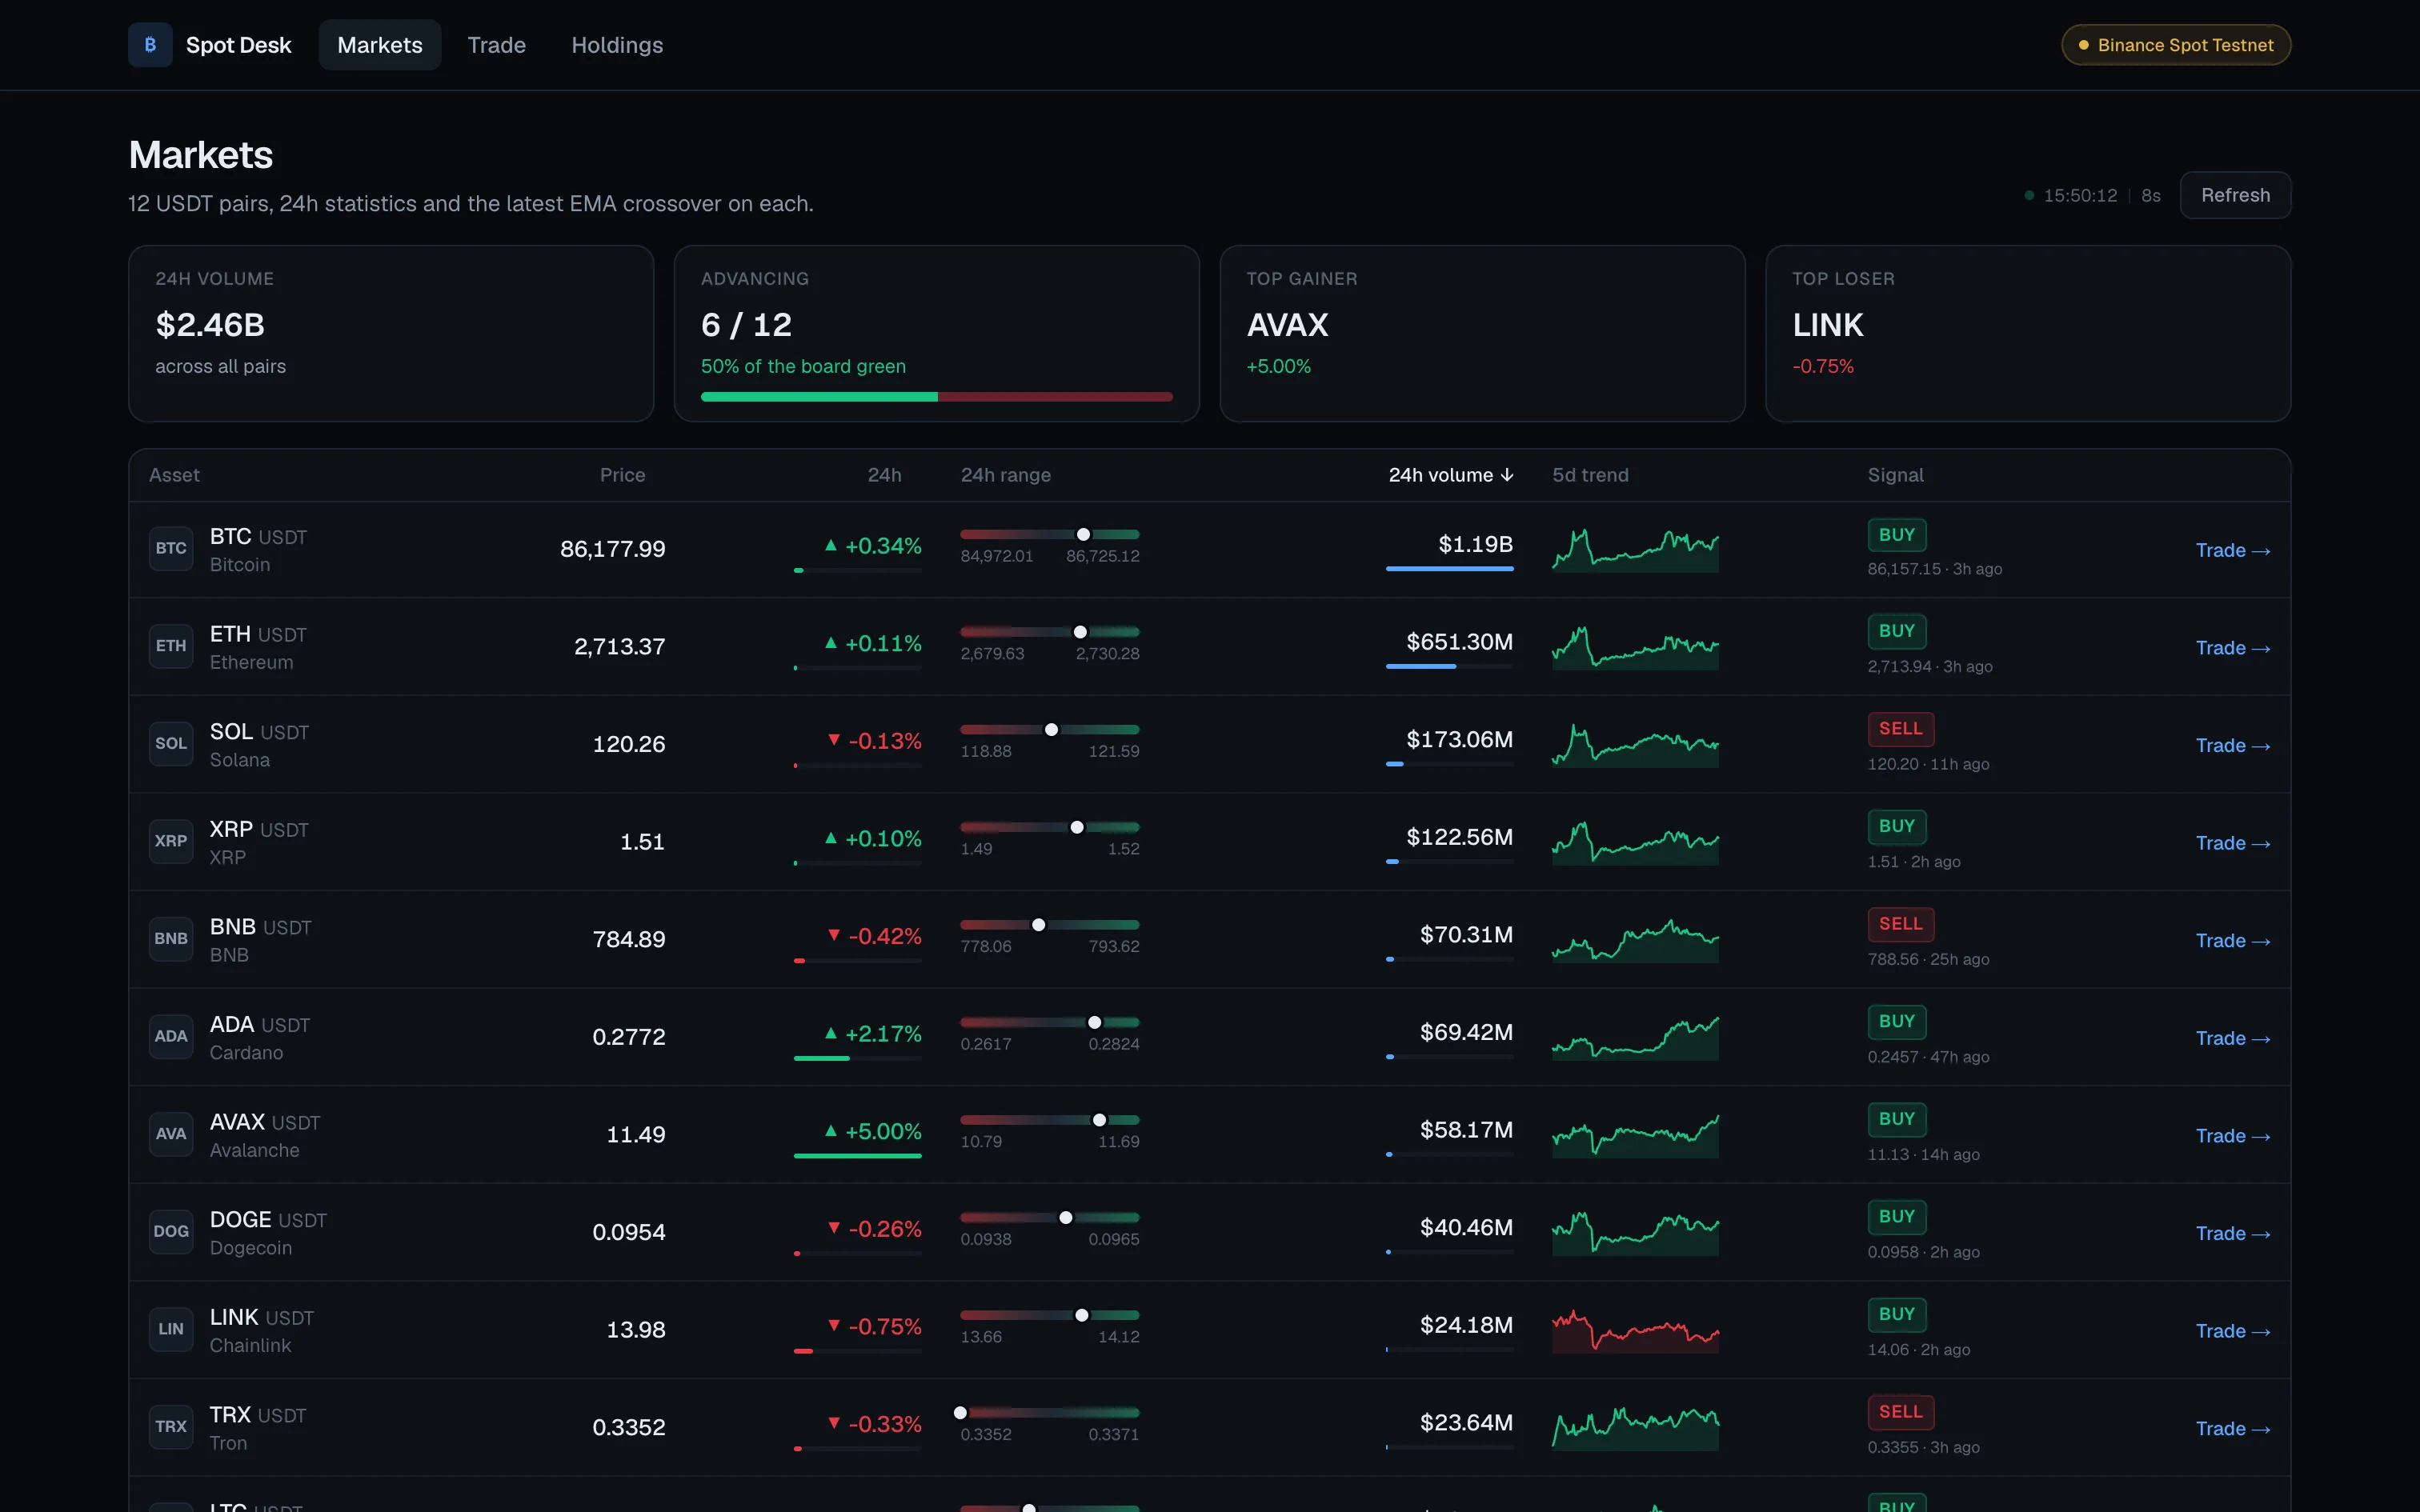Click the Top Gainer AVAX card
Viewport: 2420px width, 1512px height.
[x=1482, y=333]
